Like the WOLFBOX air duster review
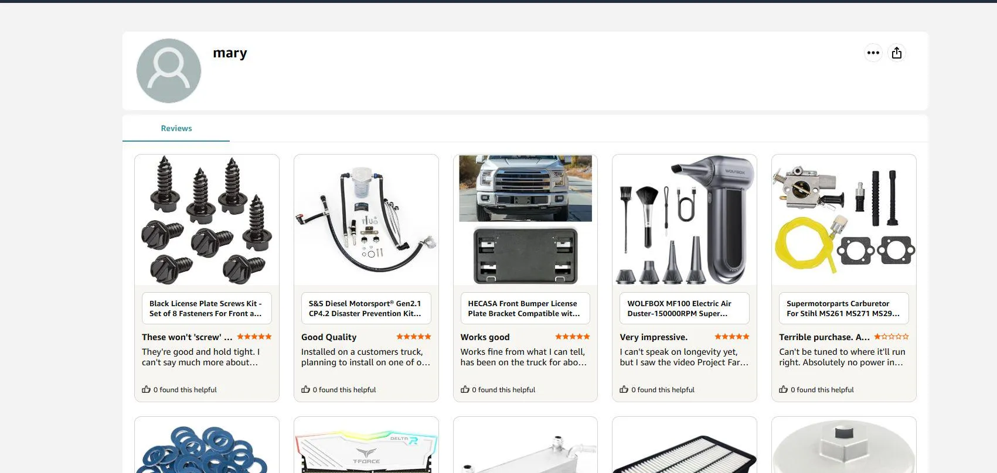The height and width of the screenshot is (473, 997). pos(624,389)
